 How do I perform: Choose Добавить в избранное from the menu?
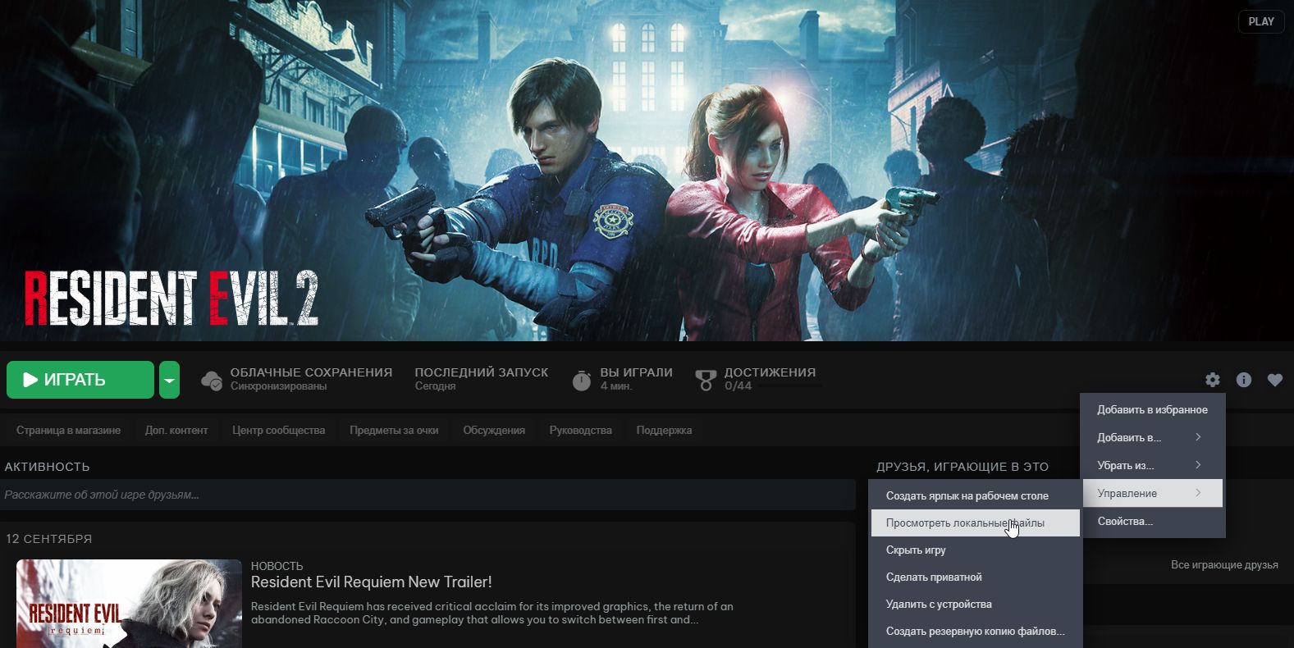point(1152,409)
